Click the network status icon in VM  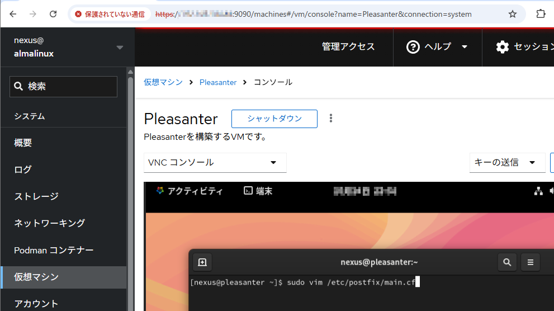pyautogui.click(x=538, y=191)
